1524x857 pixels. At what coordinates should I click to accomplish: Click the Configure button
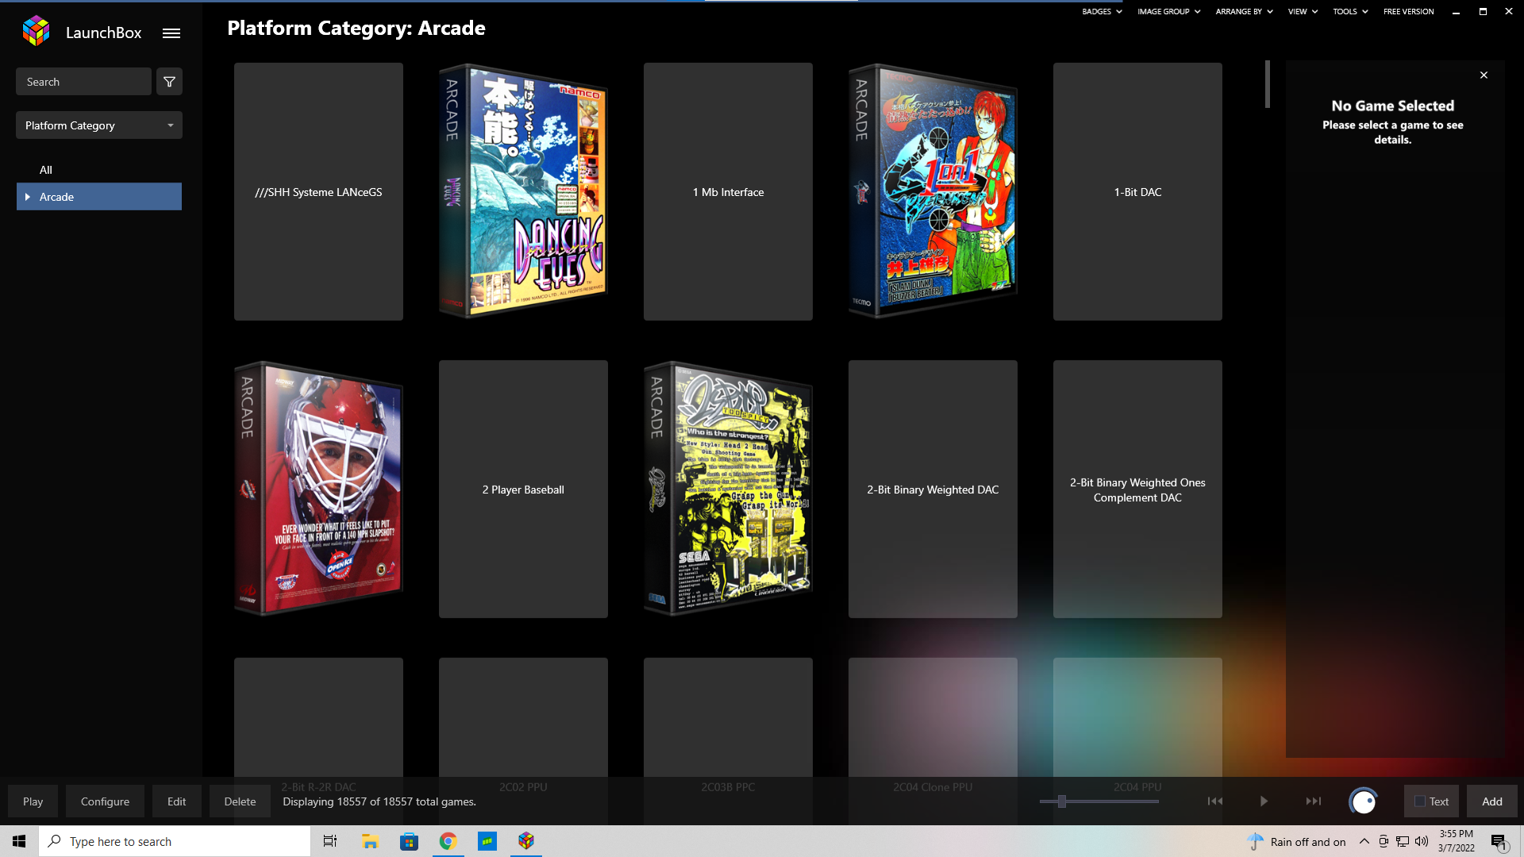click(105, 801)
